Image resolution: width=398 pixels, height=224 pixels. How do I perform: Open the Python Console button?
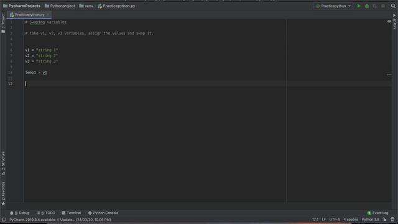(103, 213)
